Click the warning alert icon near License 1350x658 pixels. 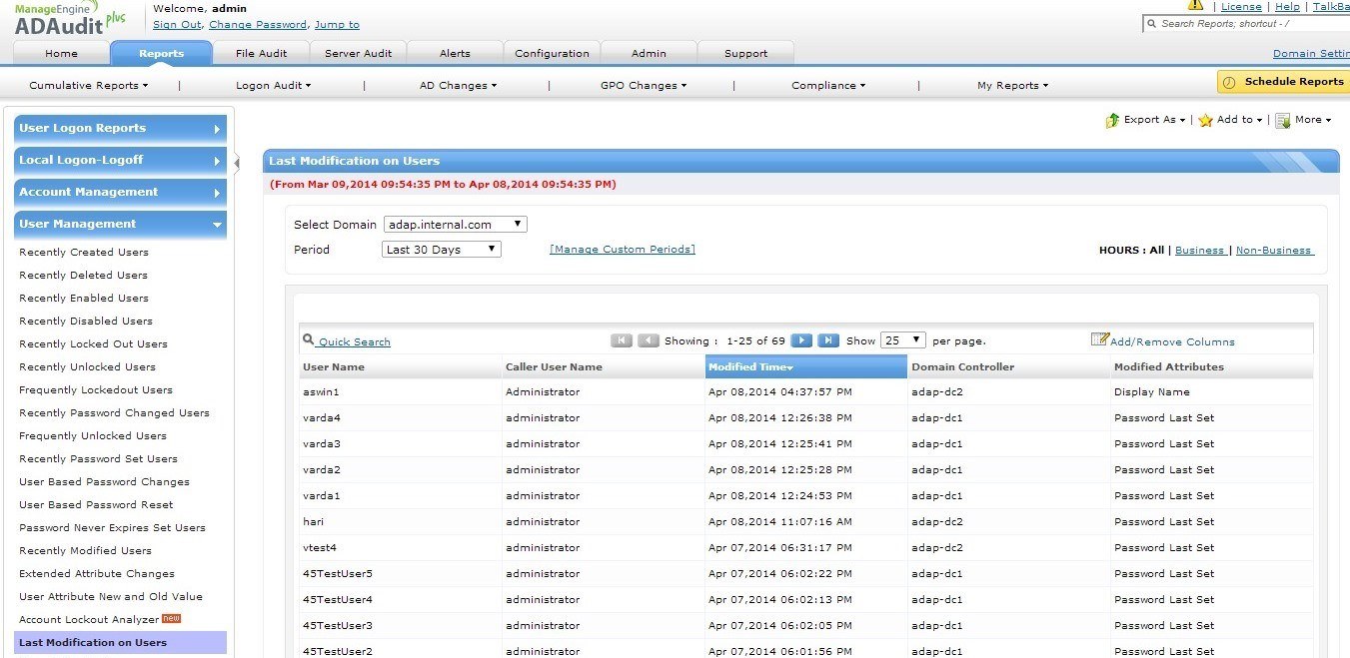(x=1195, y=6)
